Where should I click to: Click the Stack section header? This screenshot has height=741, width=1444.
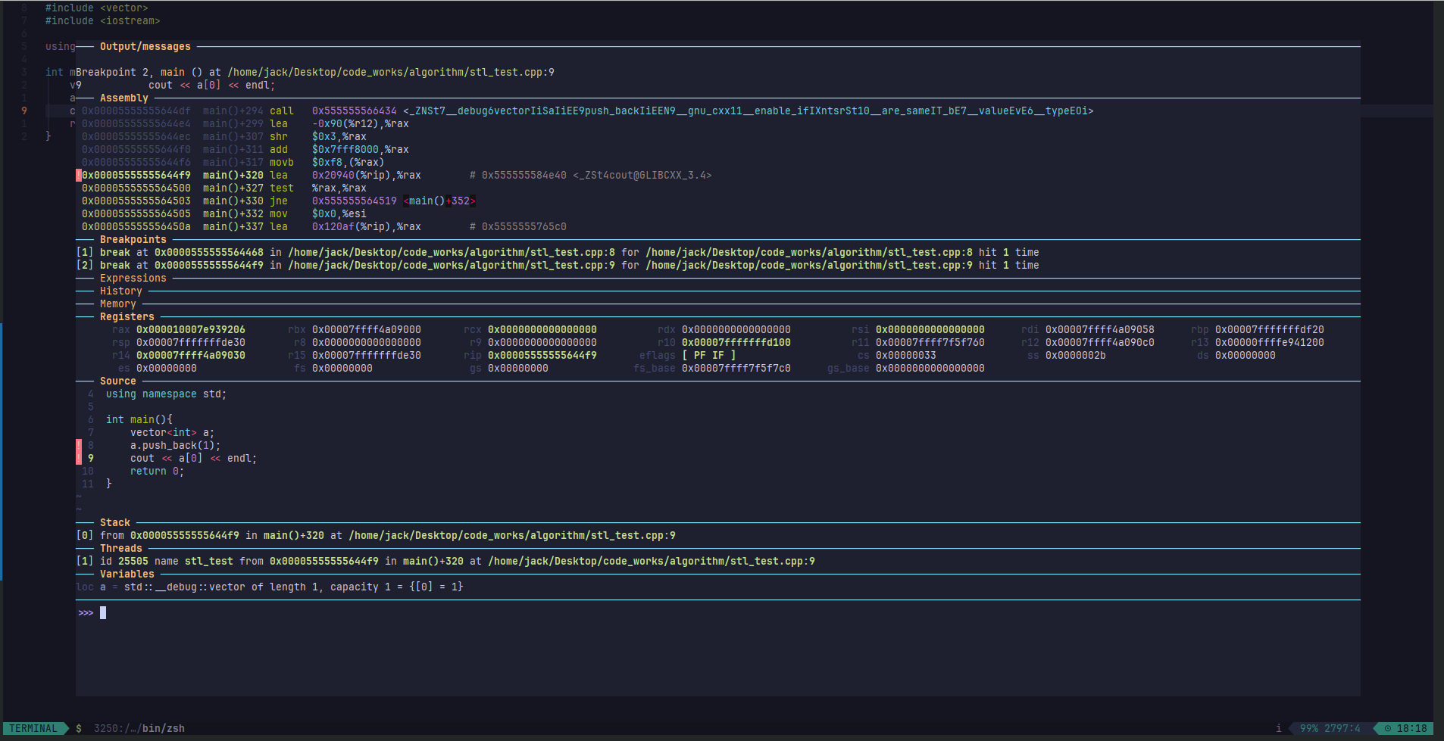(x=115, y=523)
